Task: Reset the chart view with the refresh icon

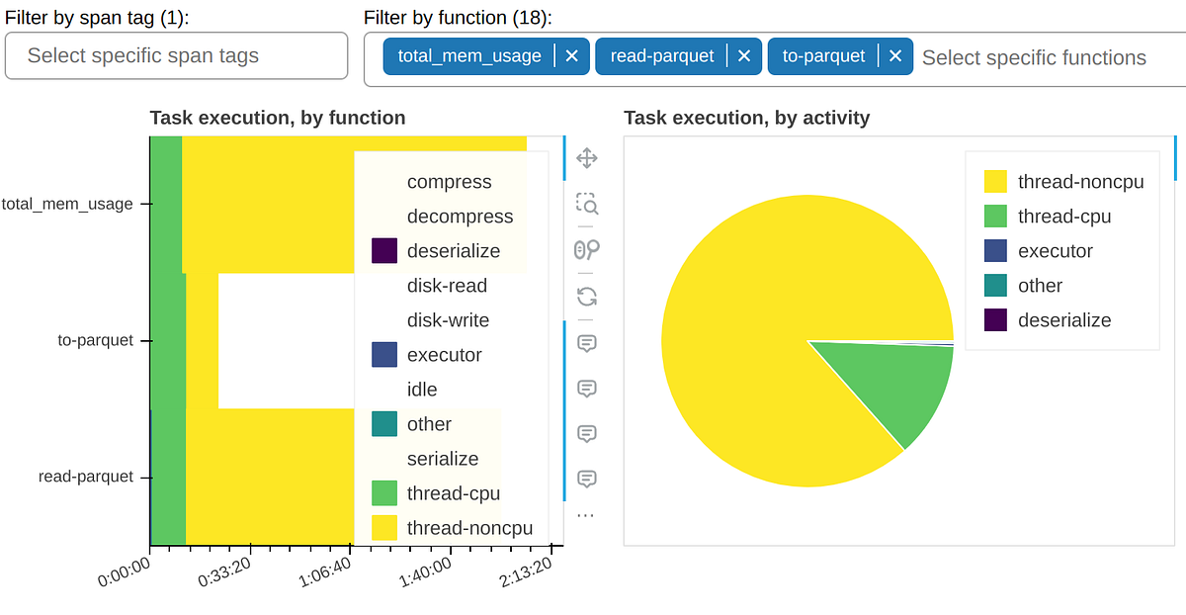Action: click(x=587, y=296)
